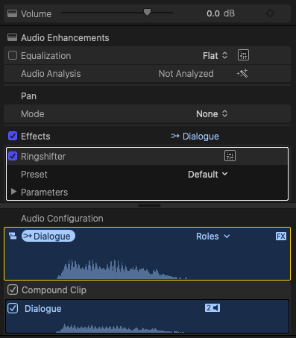
Task: Open the Pan Mode None dropdown
Action: click(212, 114)
